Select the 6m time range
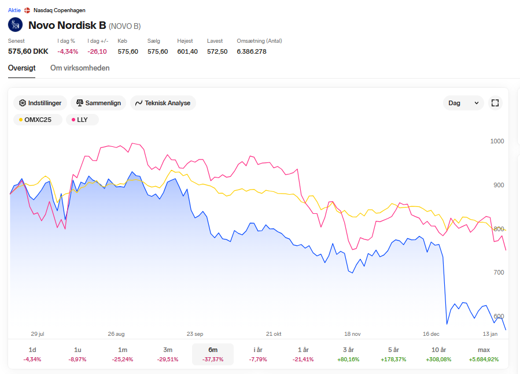Viewport: 520px width, 374px height. [x=213, y=354]
